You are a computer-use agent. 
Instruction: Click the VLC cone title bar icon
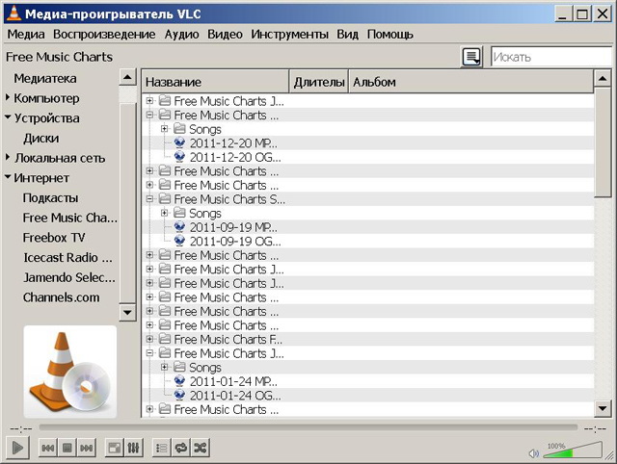[x=13, y=13]
